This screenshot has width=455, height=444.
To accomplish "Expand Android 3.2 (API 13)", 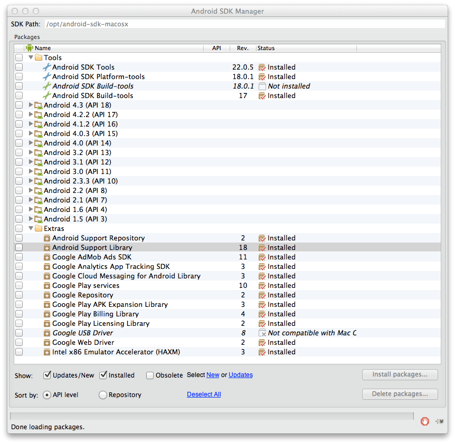I will [x=31, y=152].
